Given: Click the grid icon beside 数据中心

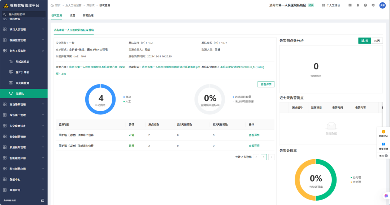Looking at the screenshot, I should [x=5, y=179].
